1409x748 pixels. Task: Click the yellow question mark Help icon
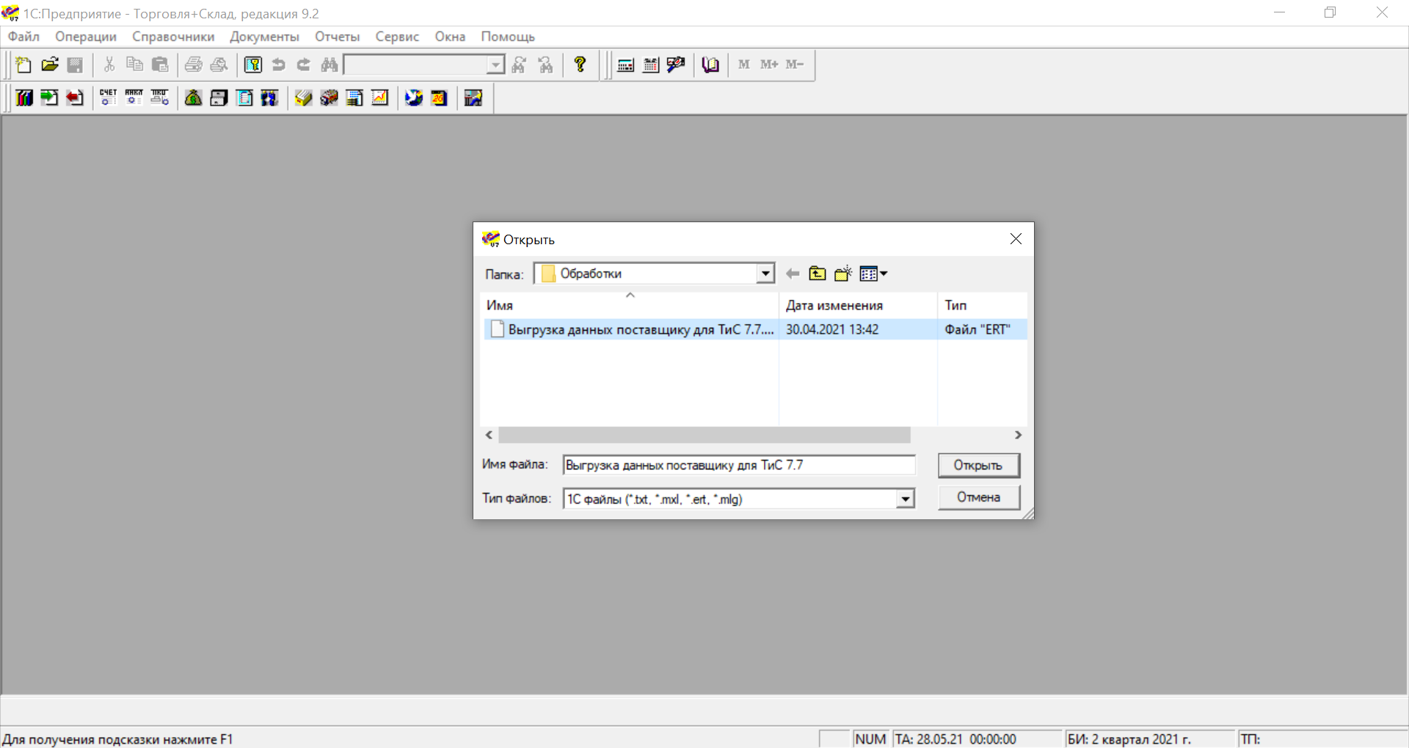580,65
